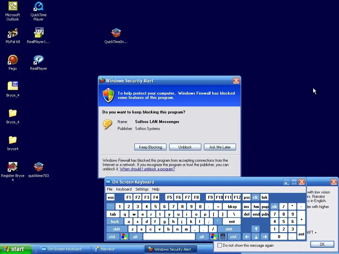339x254 pixels.
Task: Toggle the lock (caps lock) key
Action: click(115, 221)
